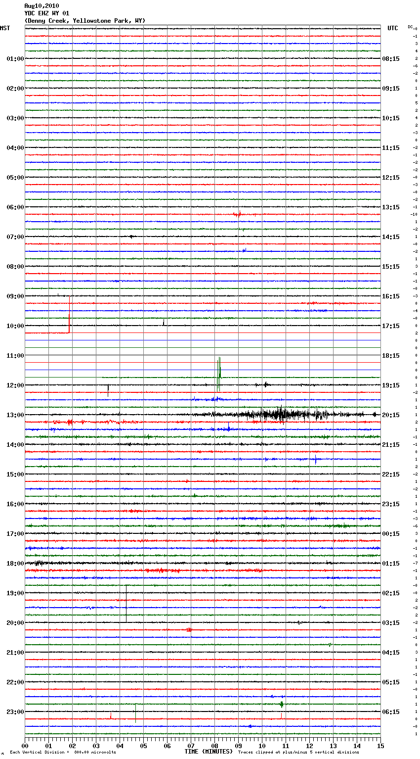The height and width of the screenshot is (759, 420).
Task: Select the 20:00 MST time label
Action: [x=15, y=623]
